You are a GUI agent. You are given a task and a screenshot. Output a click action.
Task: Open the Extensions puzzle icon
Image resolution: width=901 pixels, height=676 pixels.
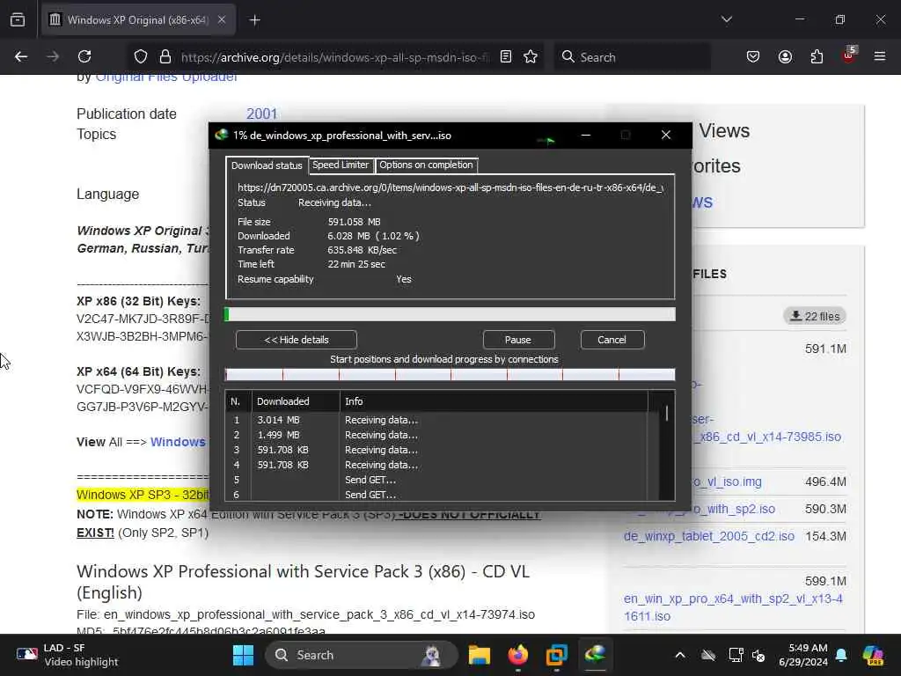coord(817,57)
